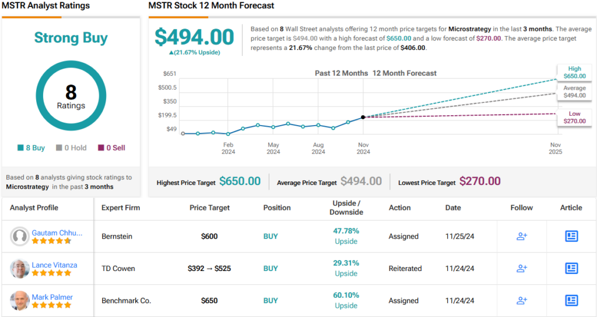
Task: Click Reiterated action in TD Cowen row
Action: point(405,268)
